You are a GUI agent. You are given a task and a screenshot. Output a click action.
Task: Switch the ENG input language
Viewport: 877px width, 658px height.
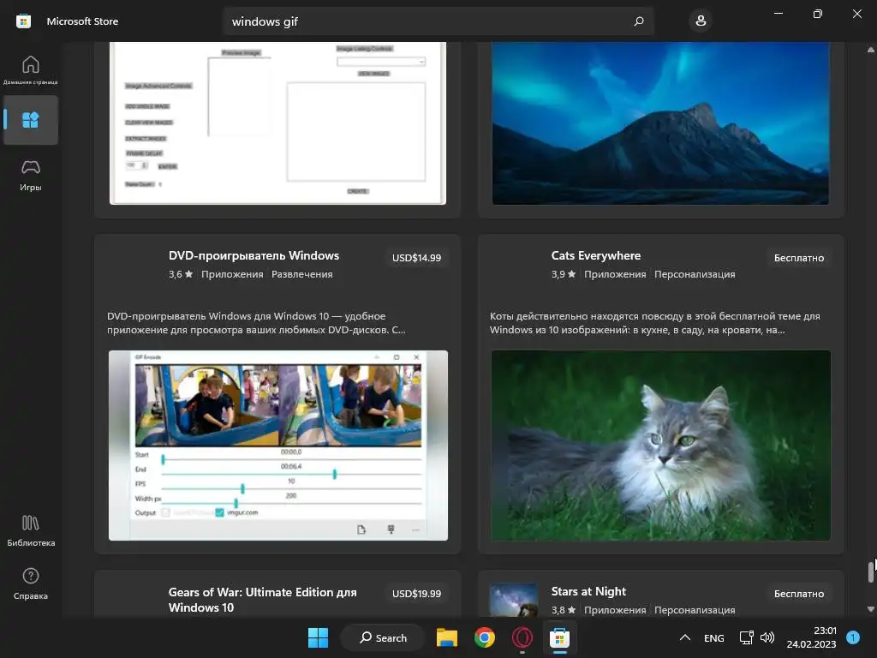tap(713, 637)
